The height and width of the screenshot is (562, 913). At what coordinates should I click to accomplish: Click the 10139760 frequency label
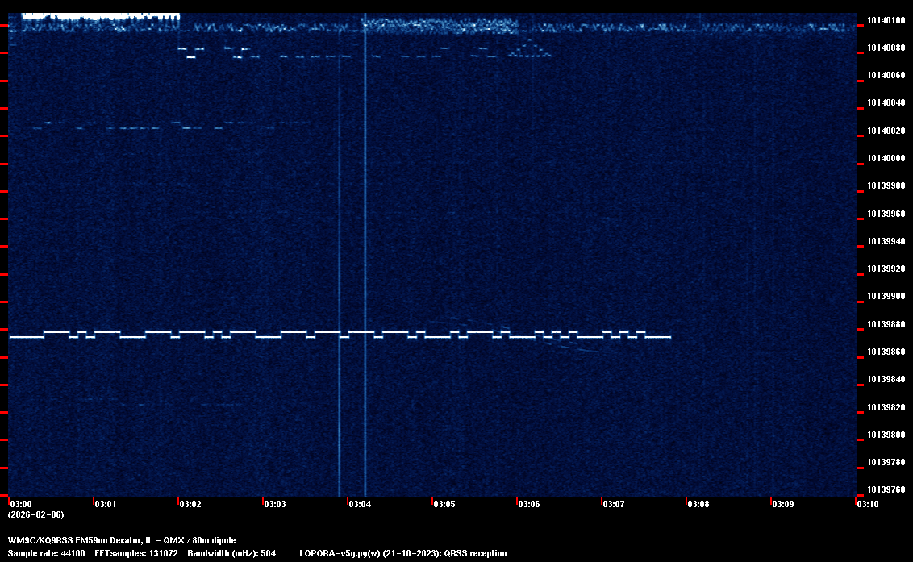[x=885, y=489]
